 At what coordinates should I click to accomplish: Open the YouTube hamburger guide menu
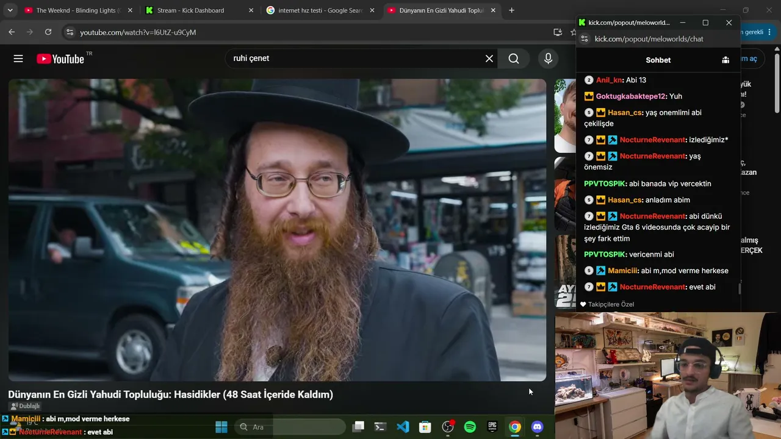tap(18, 59)
